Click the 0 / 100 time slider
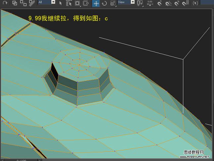This screenshot has height=161, width=214. (21, 160)
